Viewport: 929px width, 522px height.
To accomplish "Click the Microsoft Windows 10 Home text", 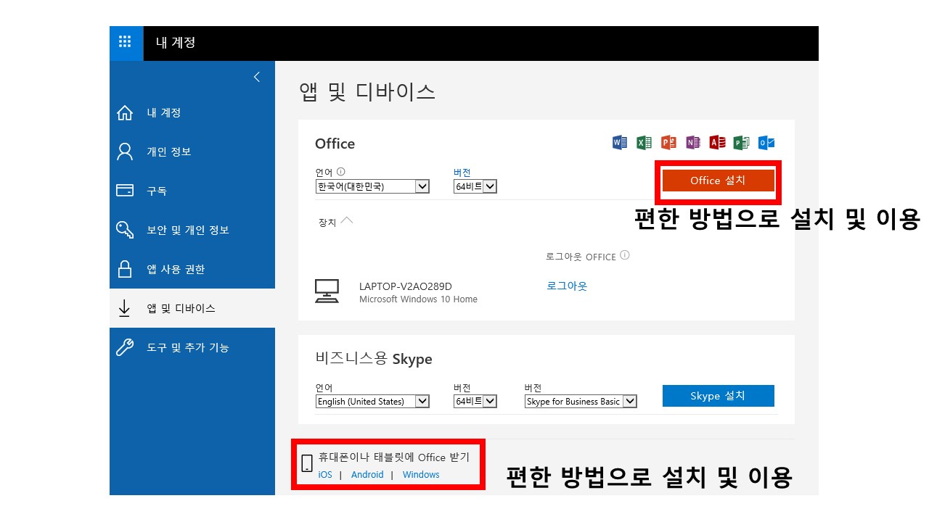I will tap(418, 299).
